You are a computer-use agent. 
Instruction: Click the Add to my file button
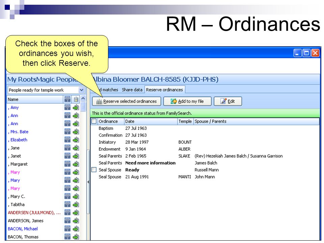click(x=187, y=101)
